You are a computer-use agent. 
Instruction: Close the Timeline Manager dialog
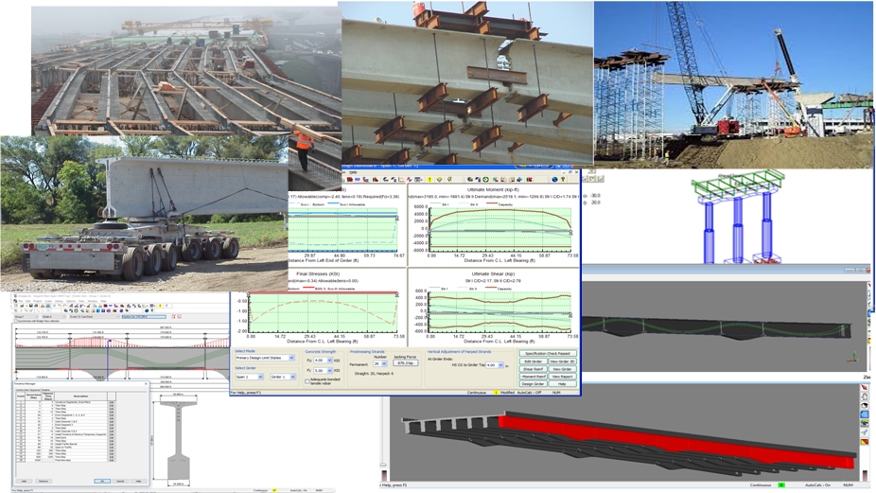point(146,383)
